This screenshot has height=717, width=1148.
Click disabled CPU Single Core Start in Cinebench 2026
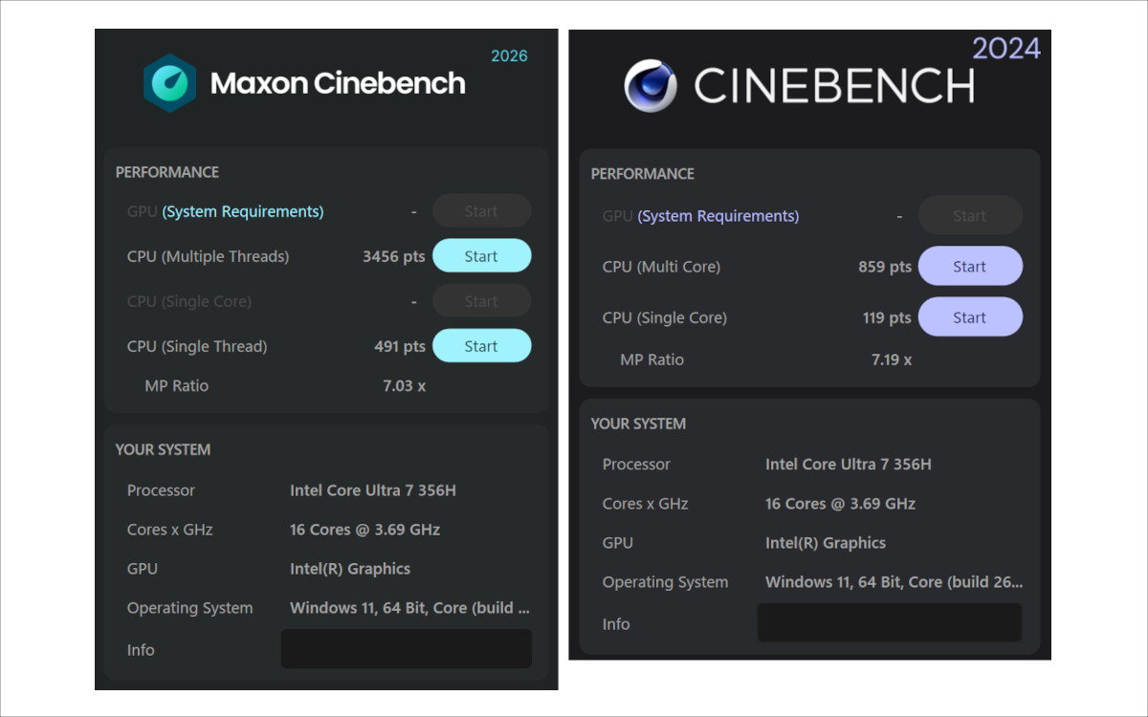[481, 301]
